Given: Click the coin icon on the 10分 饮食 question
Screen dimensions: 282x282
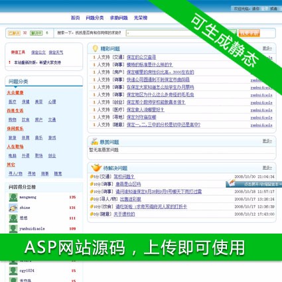Looking at the screenshot, I should [92, 206].
